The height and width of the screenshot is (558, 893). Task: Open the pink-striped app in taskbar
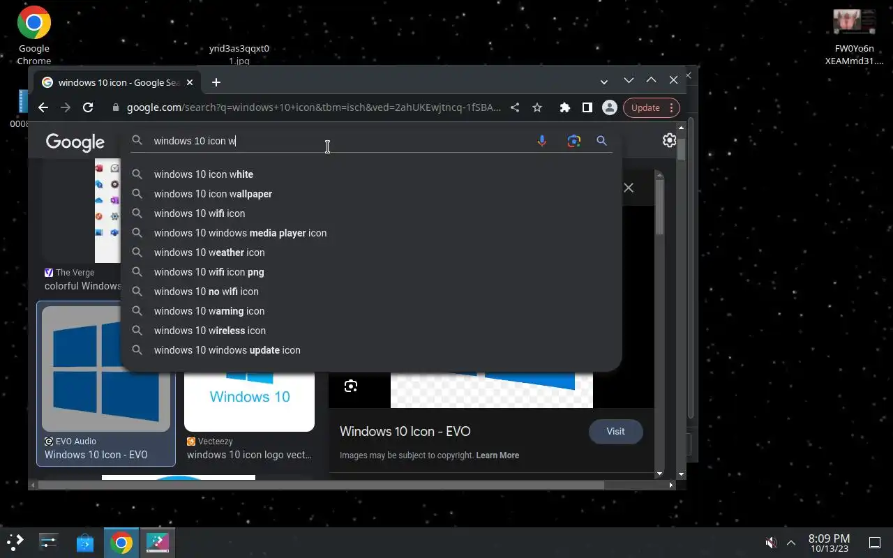pos(158,542)
